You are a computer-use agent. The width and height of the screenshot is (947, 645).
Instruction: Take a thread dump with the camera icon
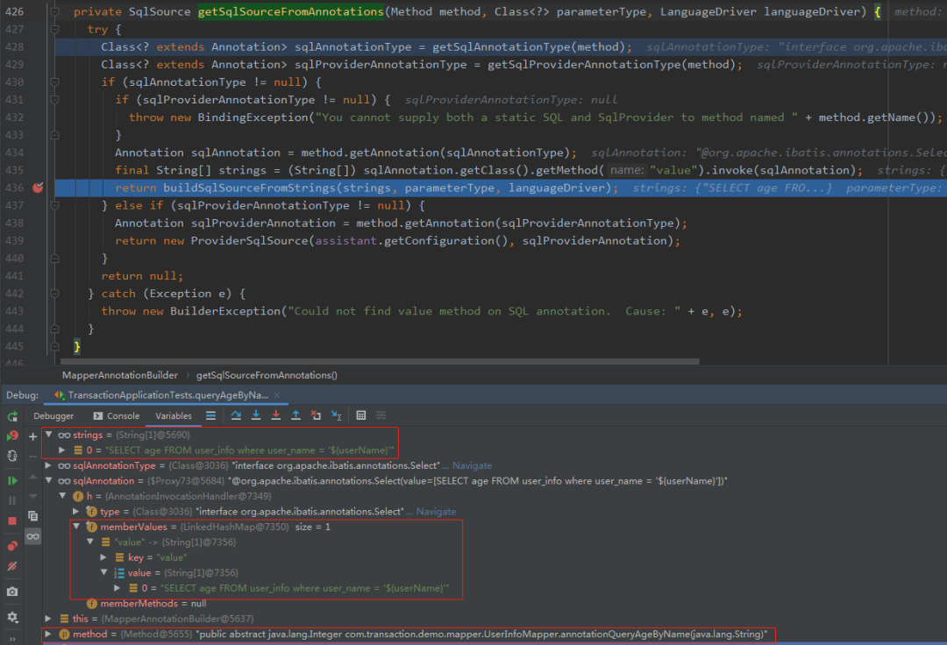[12, 592]
